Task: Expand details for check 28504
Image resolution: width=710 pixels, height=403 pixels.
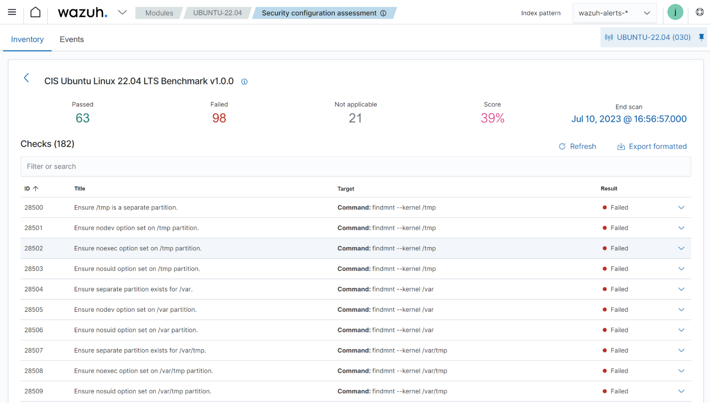Action: [681, 289]
